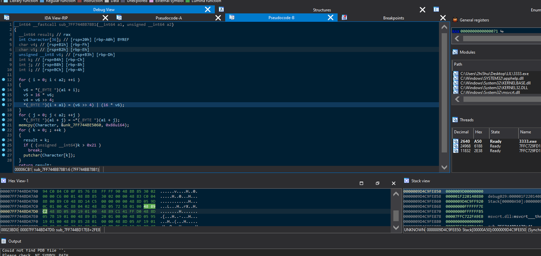Screen dimensions: 541x256
Task: Click the thread icon for thread 11832
Action: point(456,151)
